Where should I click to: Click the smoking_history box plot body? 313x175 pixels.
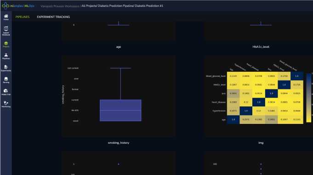tap(120, 110)
